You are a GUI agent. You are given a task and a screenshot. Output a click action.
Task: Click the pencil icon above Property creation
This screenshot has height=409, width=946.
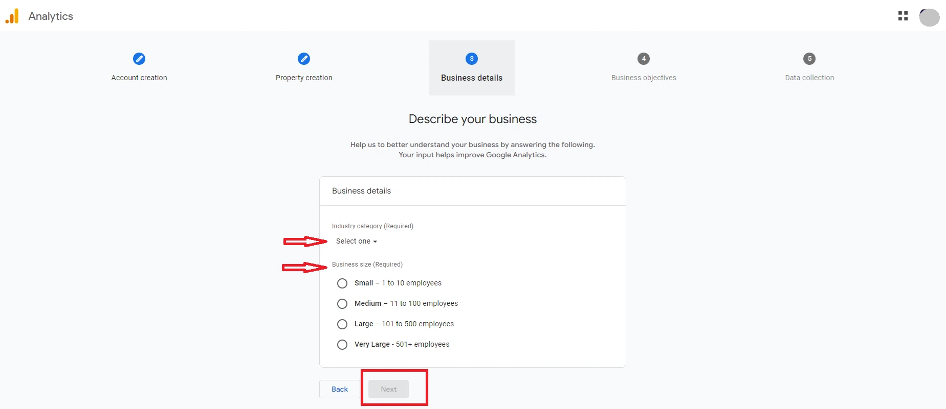click(303, 59)
